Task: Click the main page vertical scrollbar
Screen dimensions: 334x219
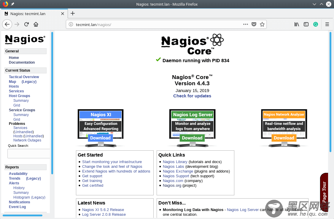Action: click(x=330, y=92)
